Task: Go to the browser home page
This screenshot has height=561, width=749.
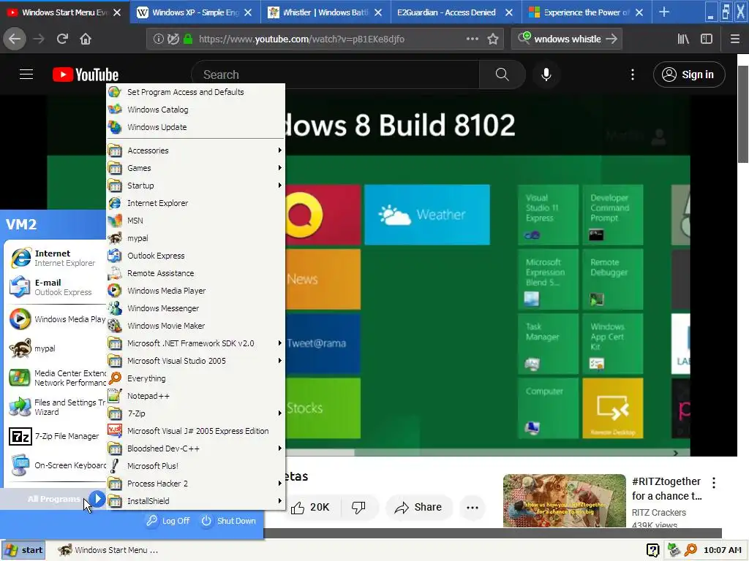Action: point(86,39)
